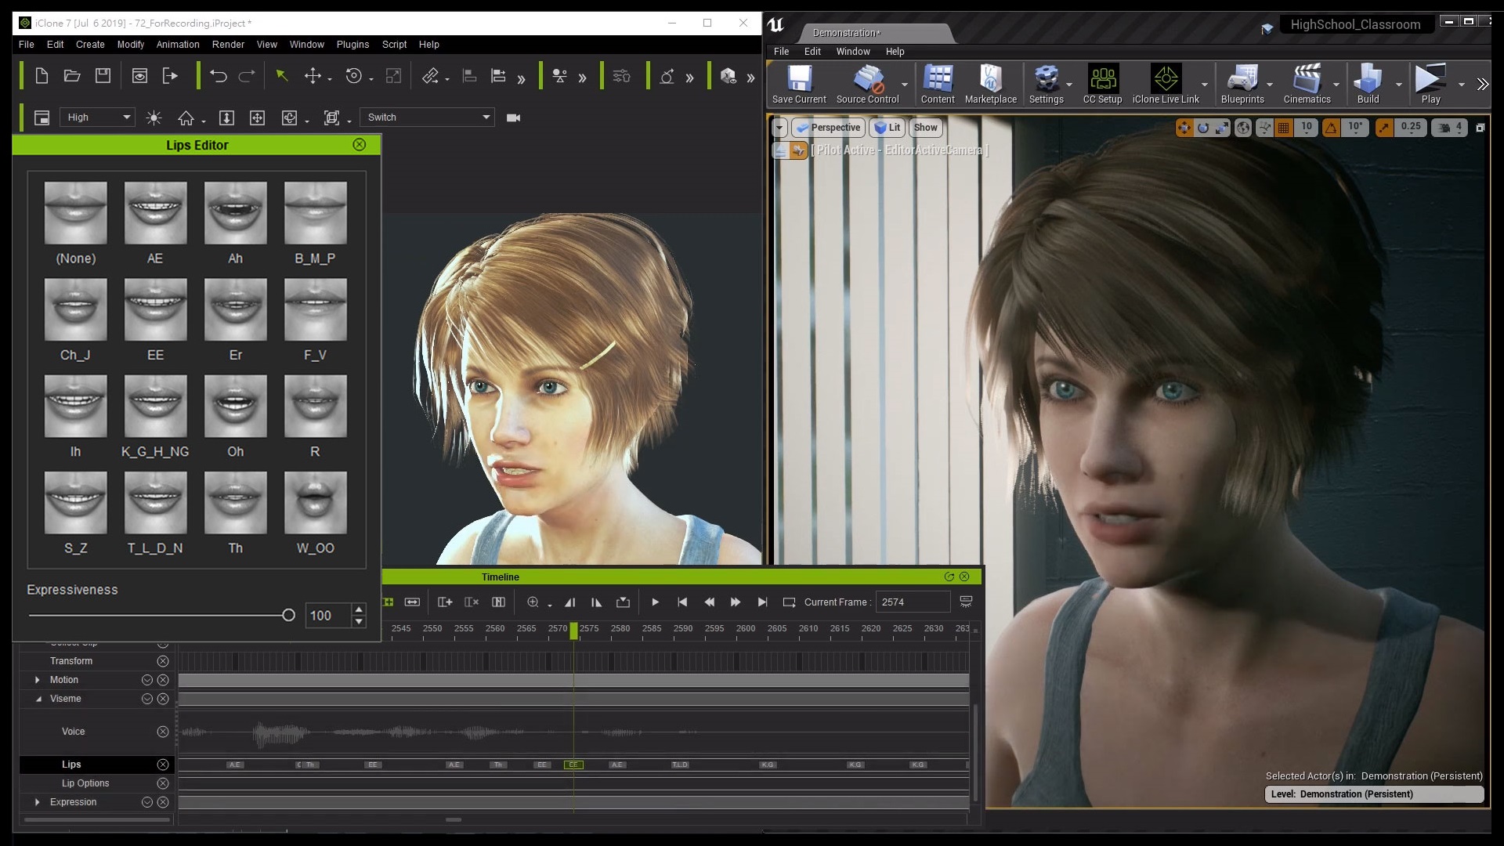Image resolution: width=1504 pixels, height=846 pixels.
Task: Open Source Control in Unreal toolbar
Action: pos(868,84)
